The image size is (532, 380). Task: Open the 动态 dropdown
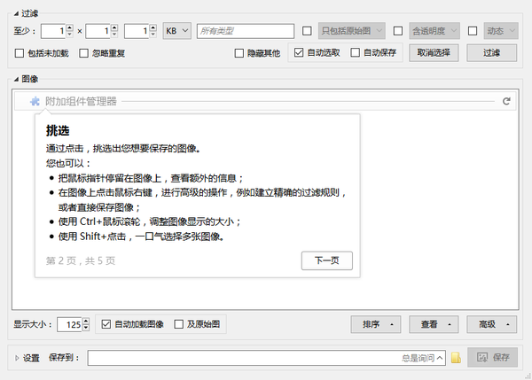tap(501, 31)
